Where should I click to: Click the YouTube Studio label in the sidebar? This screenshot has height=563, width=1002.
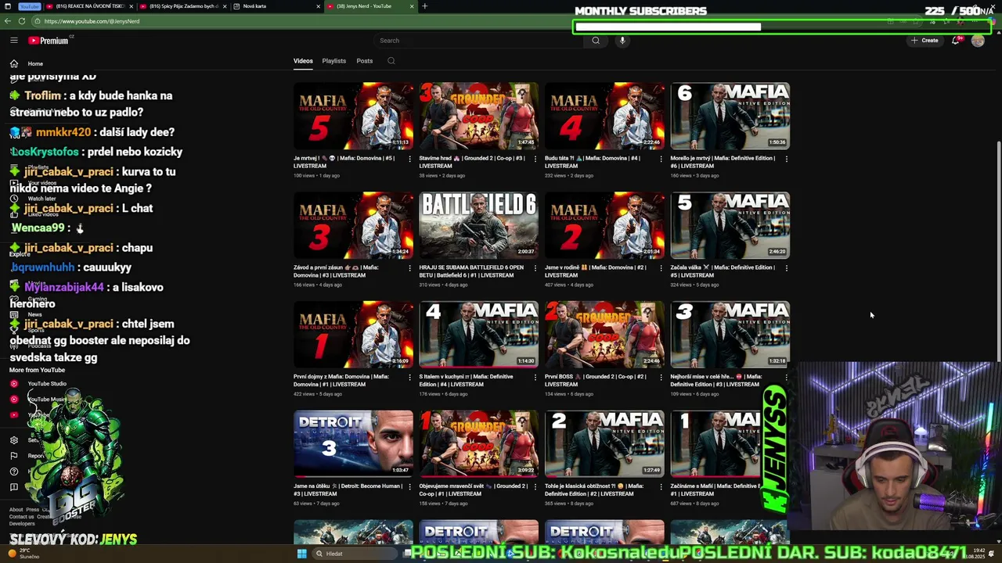pos(47,384)
